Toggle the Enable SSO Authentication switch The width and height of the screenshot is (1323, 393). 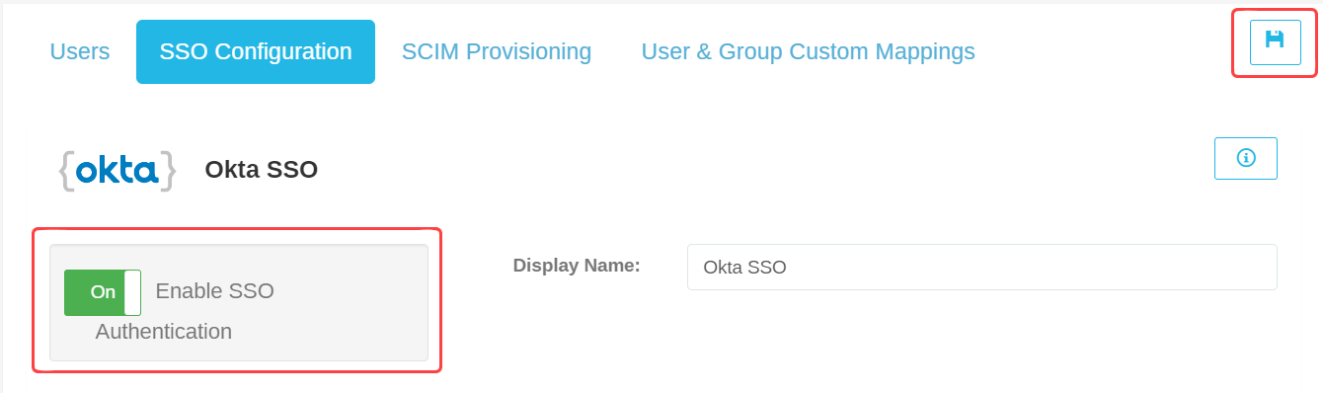pos(103,292)
